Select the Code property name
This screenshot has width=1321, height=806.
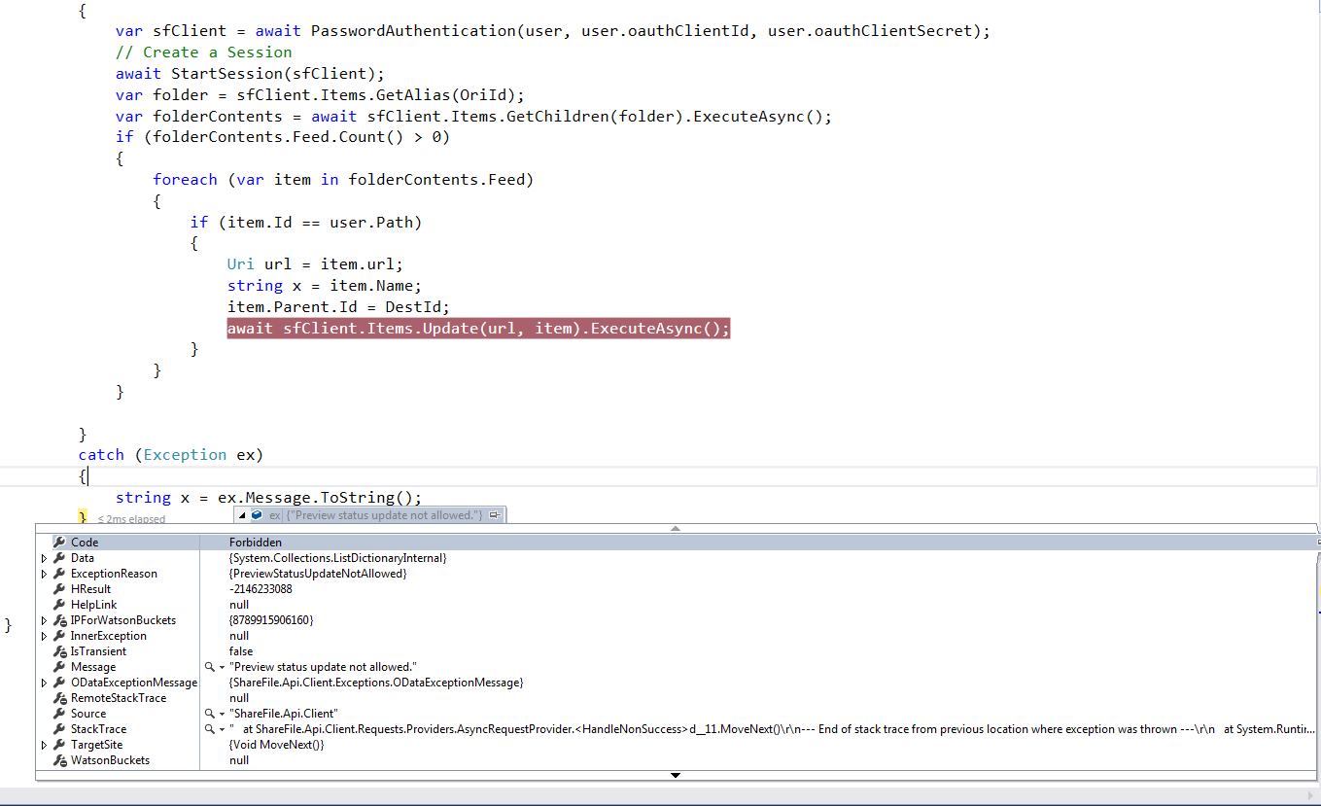pos(85,543)
